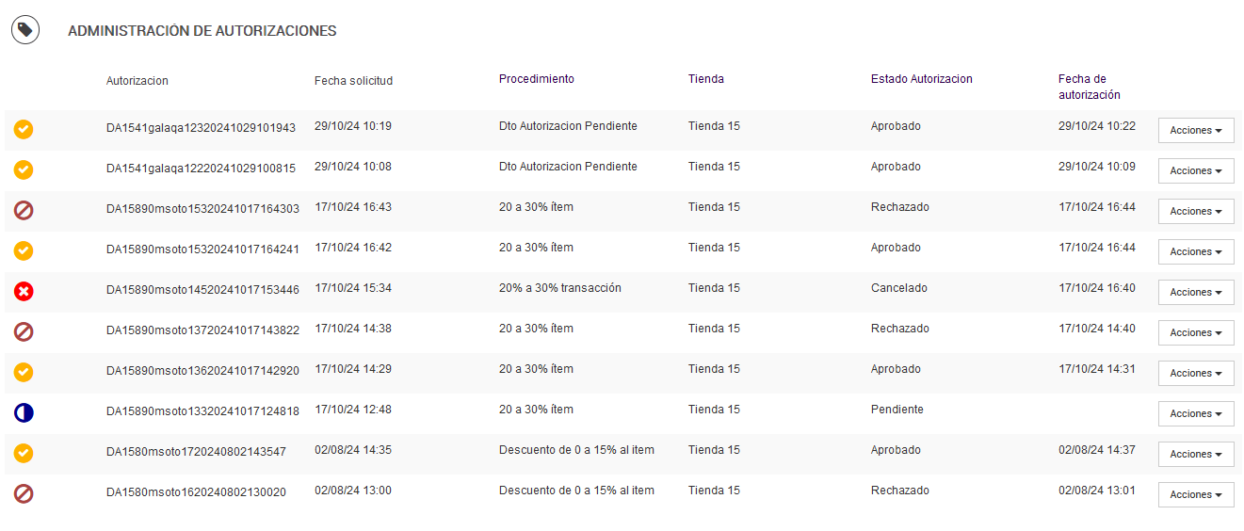Viewport: 1244px width, 531px height.
Task: Select authorization DA1541galaqa12220241029100815
Action: 201,169
